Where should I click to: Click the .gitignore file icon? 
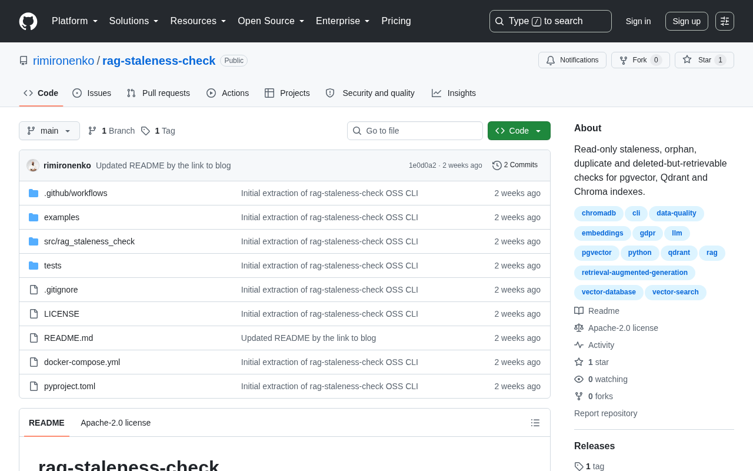click(x=34, y=290)
